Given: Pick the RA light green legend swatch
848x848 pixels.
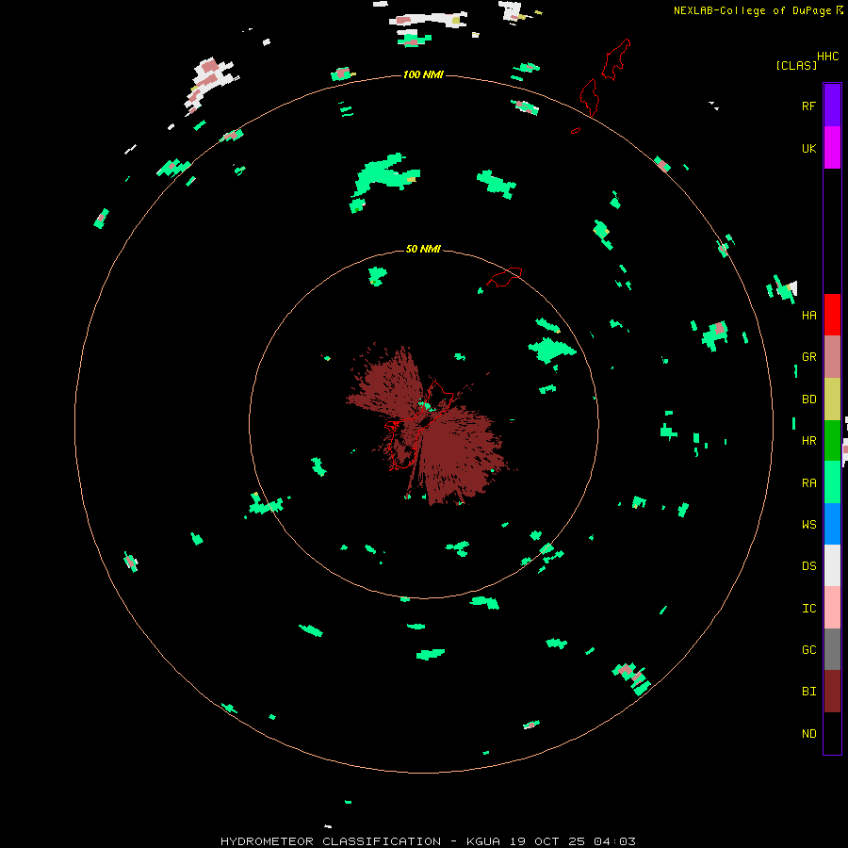Looking at the screenshot, I should pyautogui.click(x=832, y=482).
